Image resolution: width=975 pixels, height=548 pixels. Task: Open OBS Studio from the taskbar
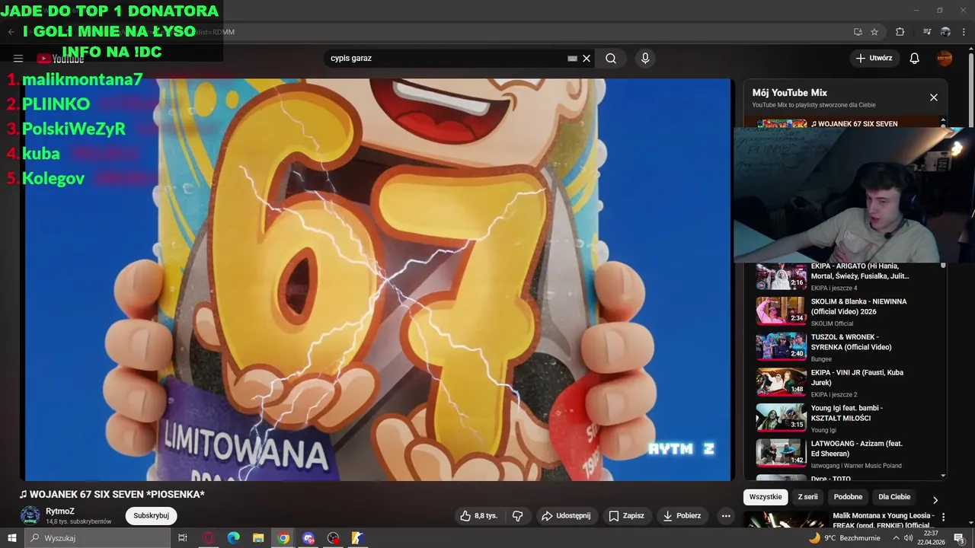[333, 538]
